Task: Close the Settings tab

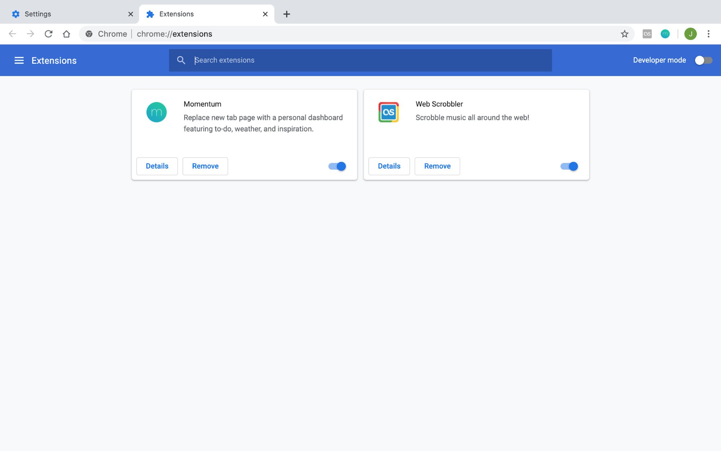Action: pyautogui.click(x=131, y=14)
